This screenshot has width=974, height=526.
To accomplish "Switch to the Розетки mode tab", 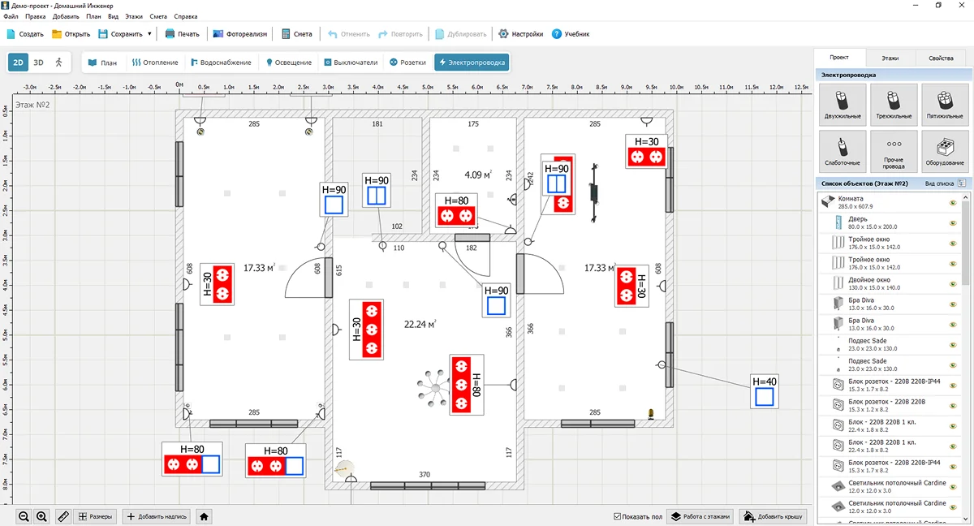I will point(407,63).
